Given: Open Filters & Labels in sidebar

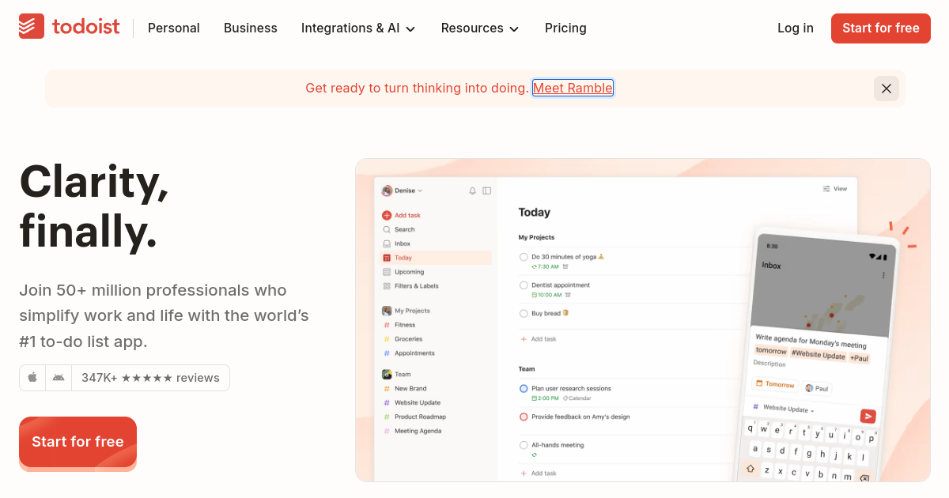Looking at the screenshot, I should click(x=410, y=286).
